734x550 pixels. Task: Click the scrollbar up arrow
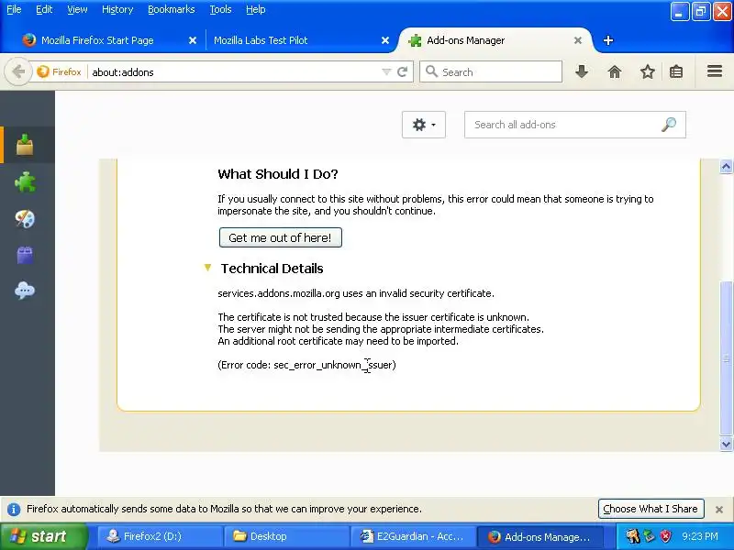pos(726,167)
